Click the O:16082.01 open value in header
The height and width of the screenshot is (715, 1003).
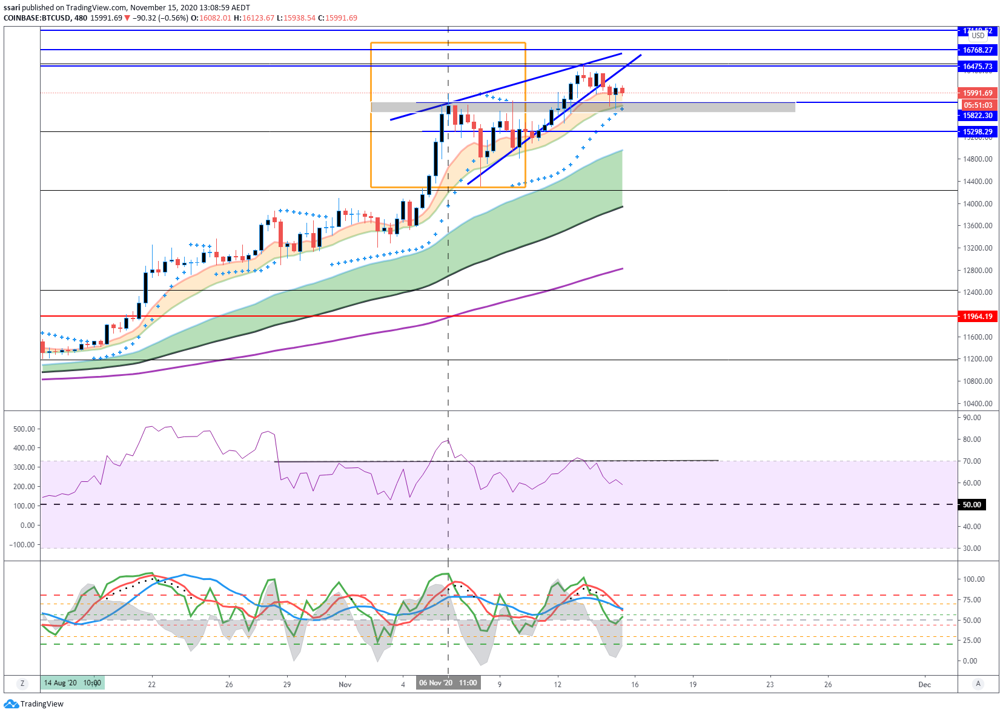point(211,18)
